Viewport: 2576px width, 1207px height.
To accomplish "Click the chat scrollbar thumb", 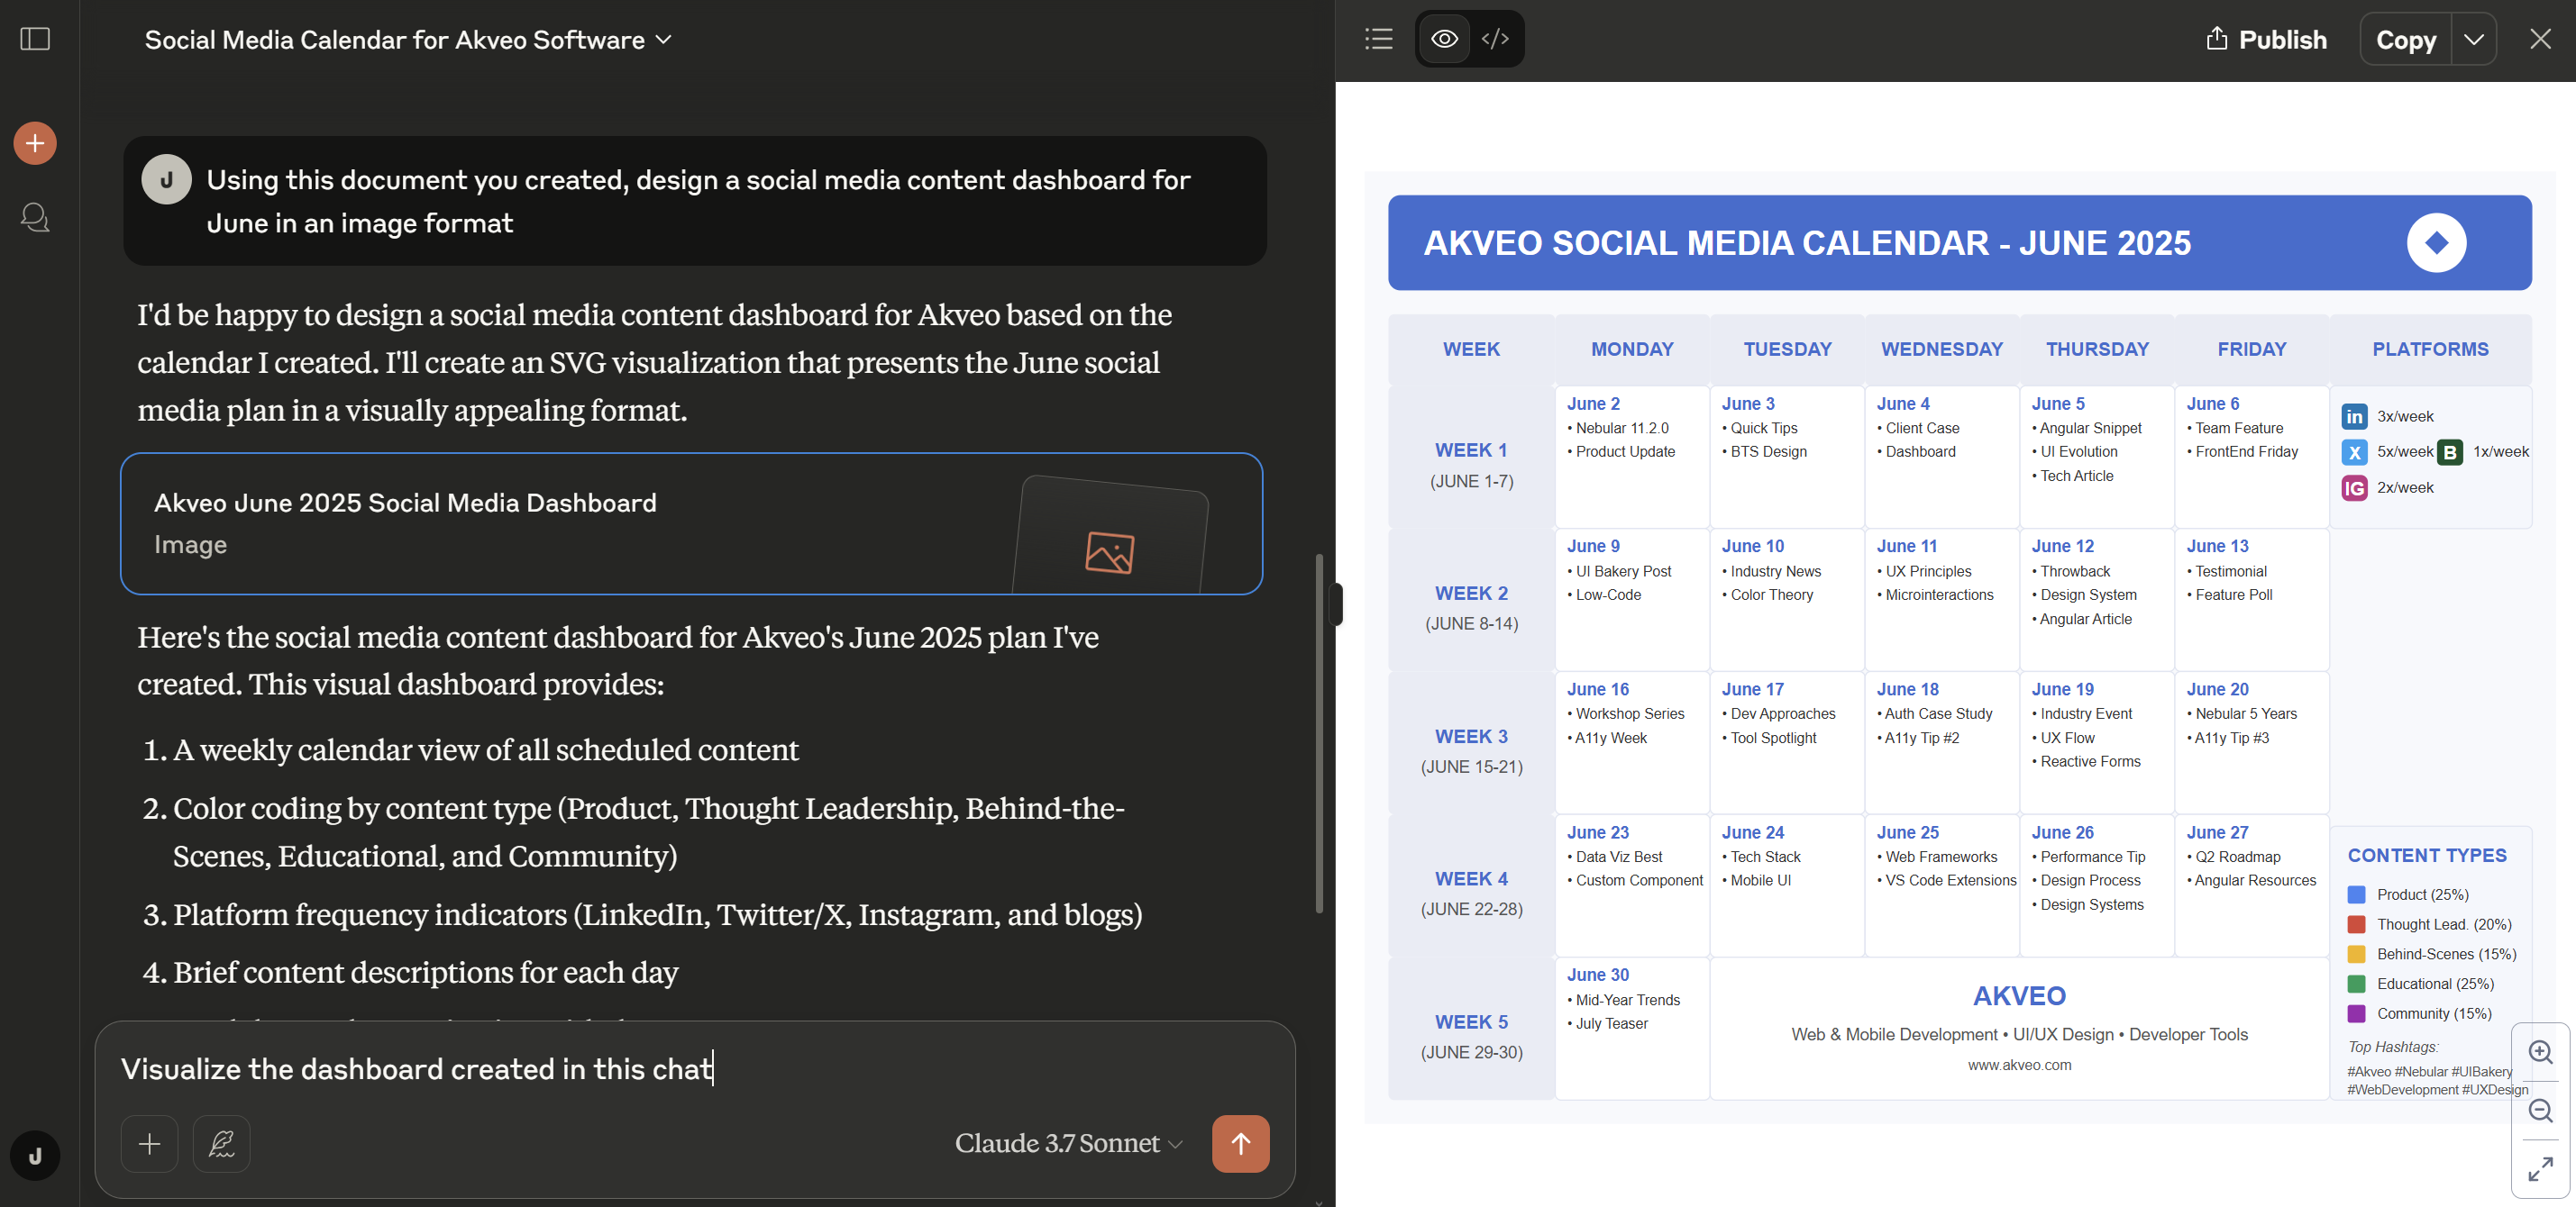I will tap(1319, 732).
